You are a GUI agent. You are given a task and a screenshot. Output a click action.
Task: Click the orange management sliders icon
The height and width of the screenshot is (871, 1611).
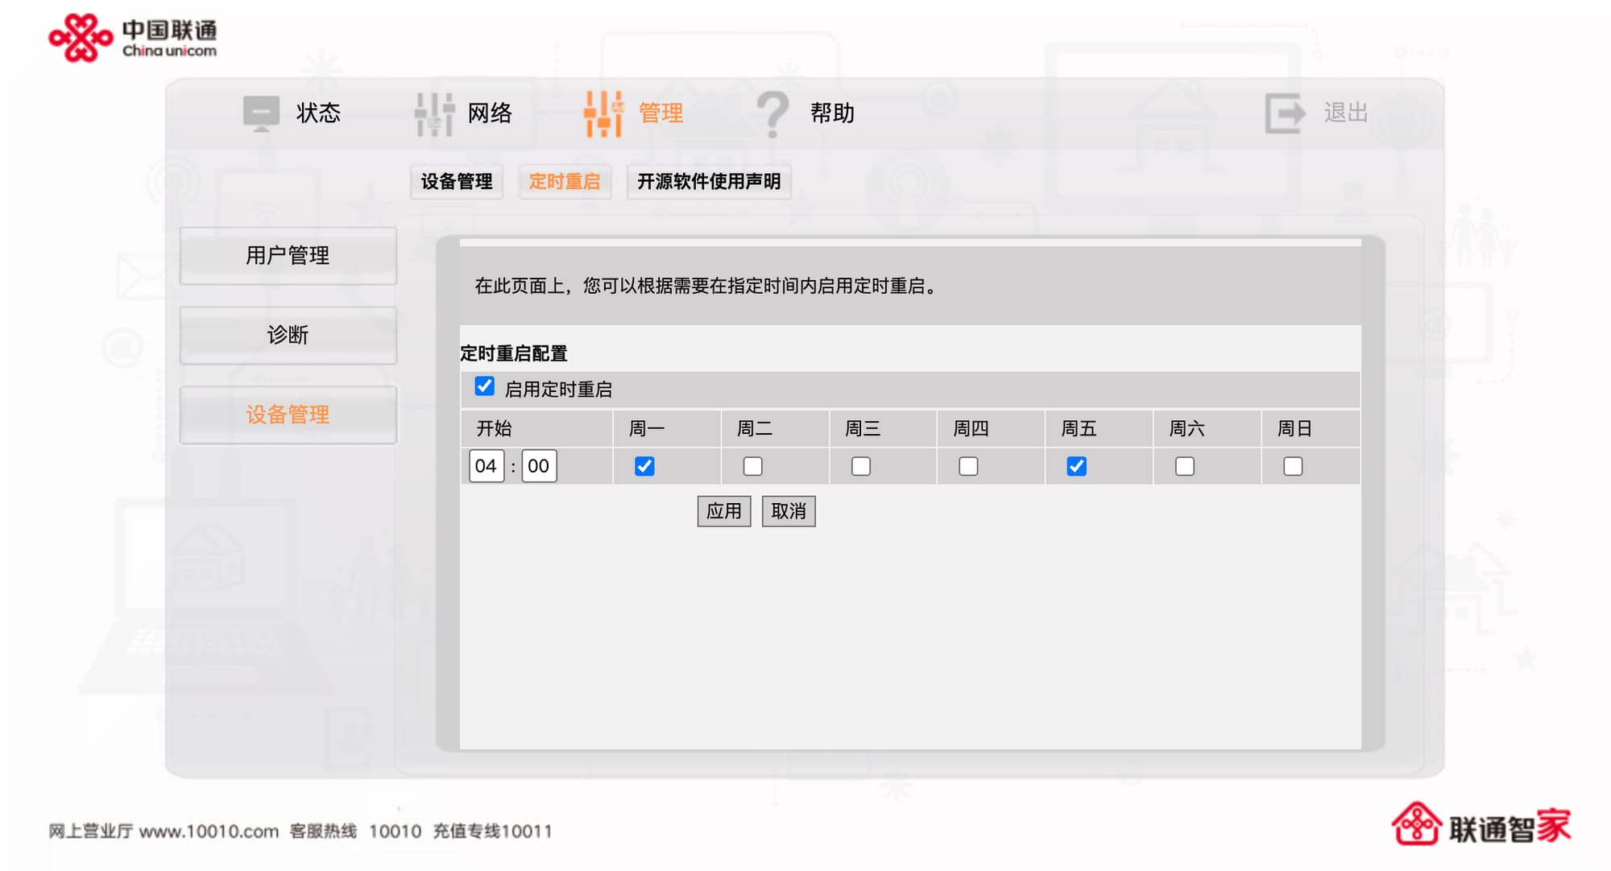pos(603,114)
